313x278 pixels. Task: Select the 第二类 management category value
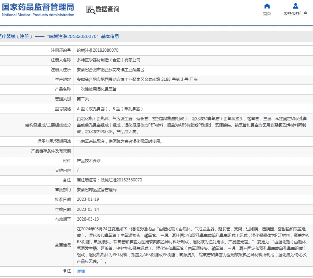83,99
